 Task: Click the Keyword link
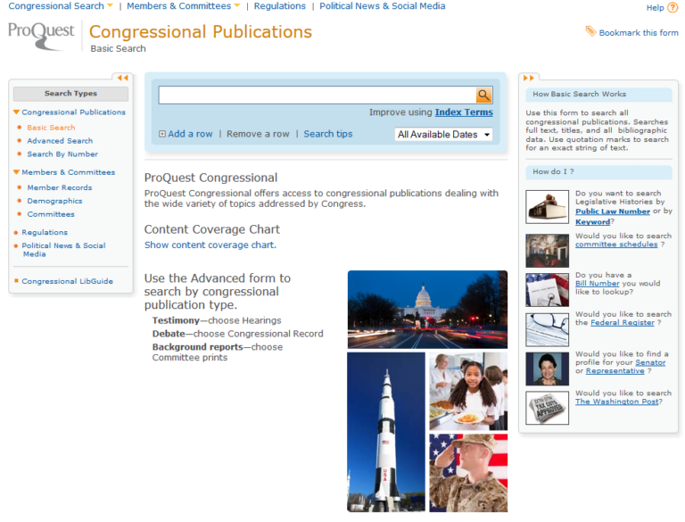(592, 222)
